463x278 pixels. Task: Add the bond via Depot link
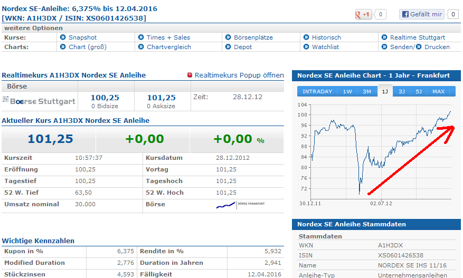click(243, 47)
